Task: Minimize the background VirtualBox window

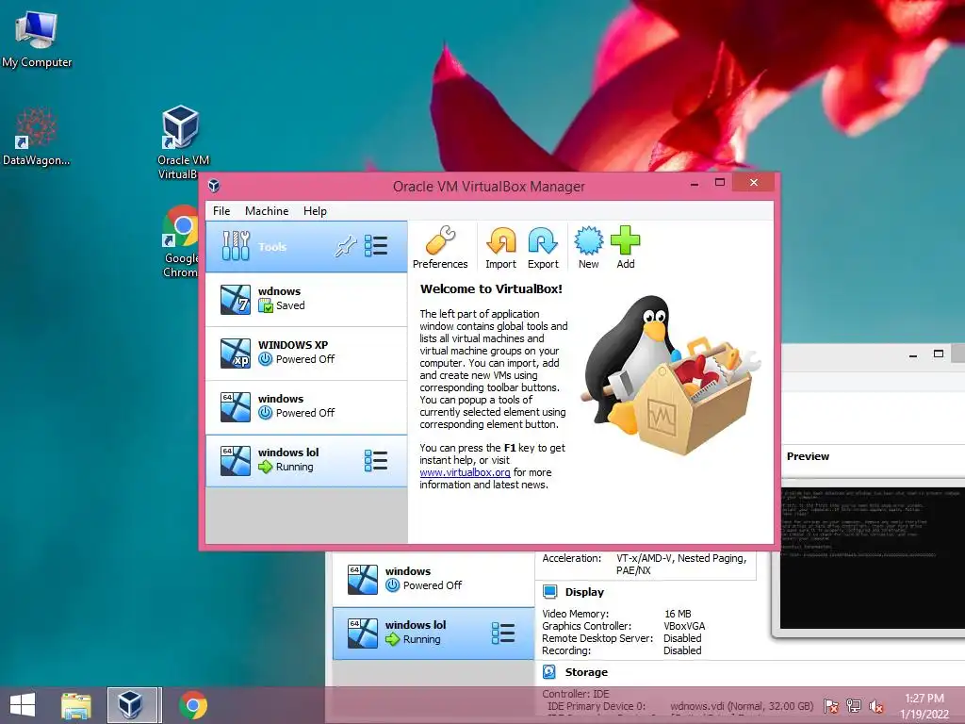Action: pyautogui.click(x=913, y=355)
